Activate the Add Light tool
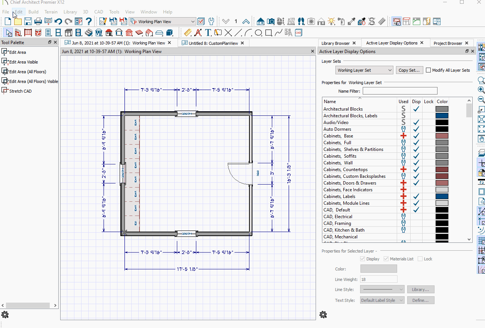485x328 pixels. coord(331,21)
